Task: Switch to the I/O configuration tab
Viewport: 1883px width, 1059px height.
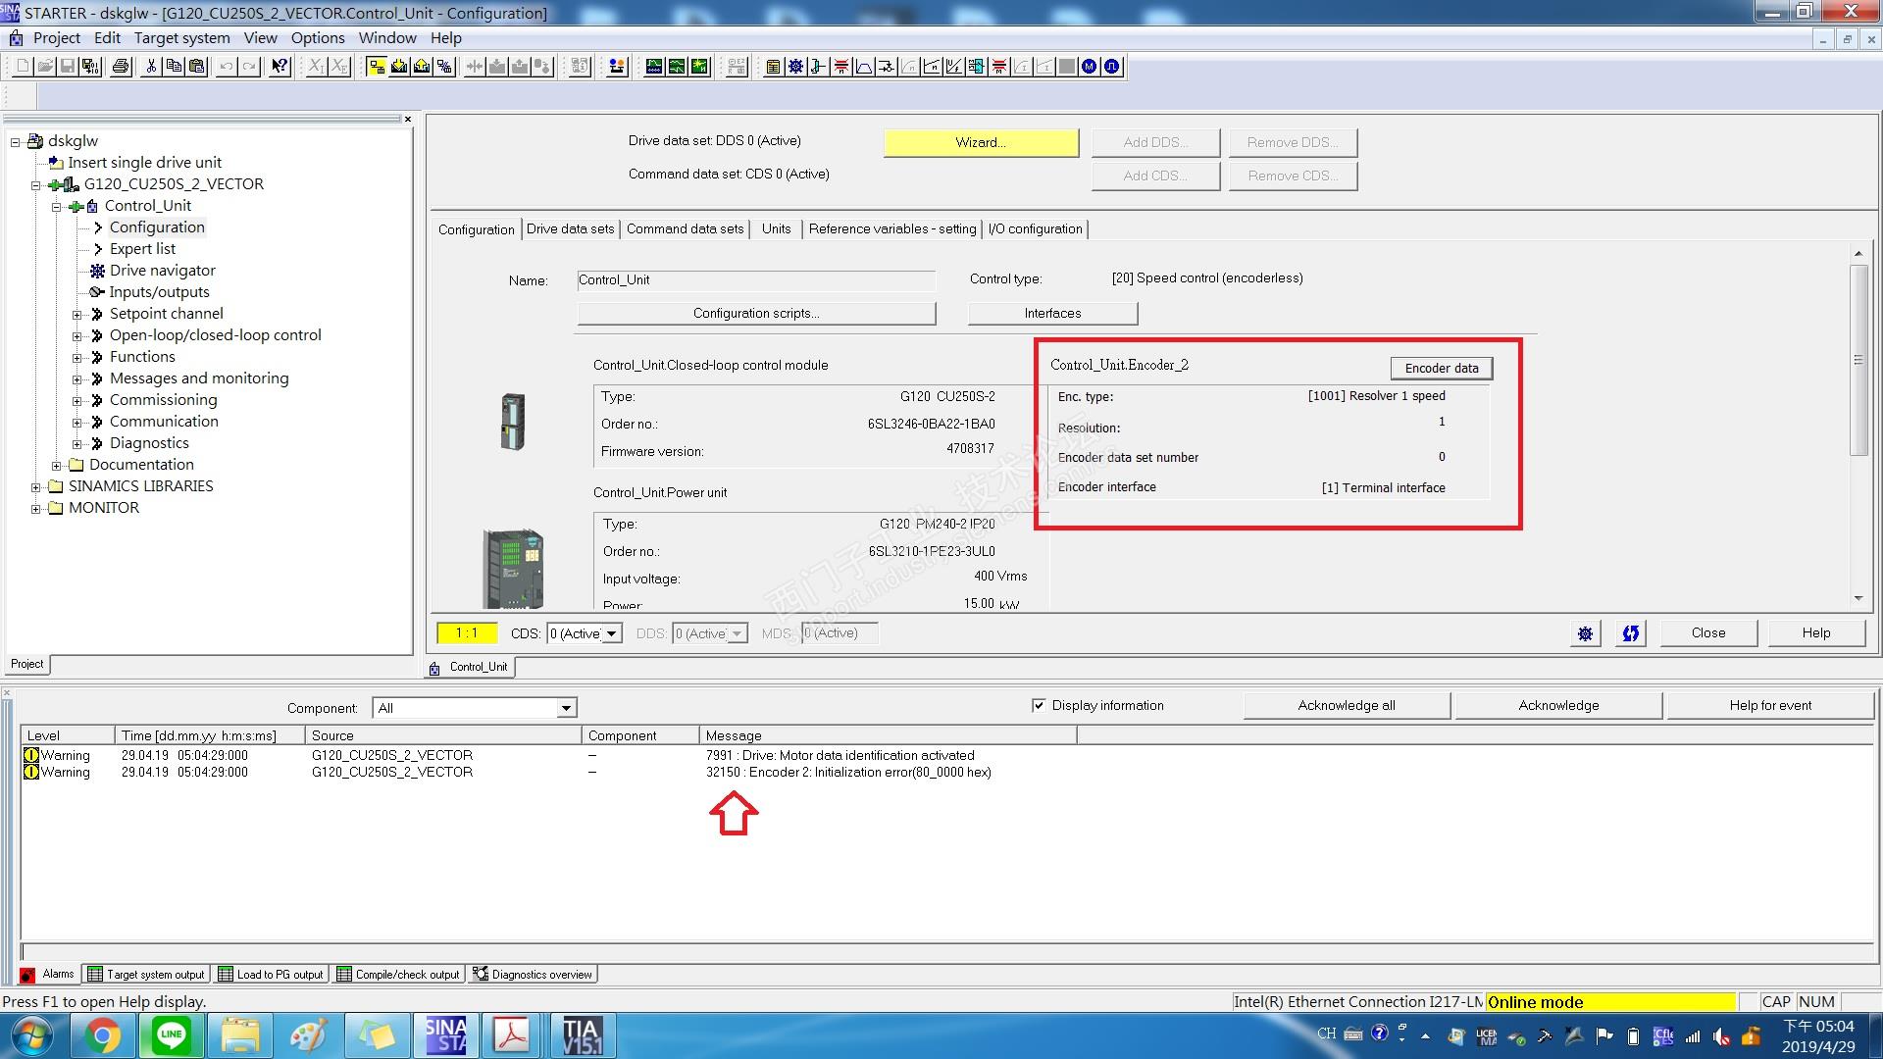Action: click(1035, 229)
